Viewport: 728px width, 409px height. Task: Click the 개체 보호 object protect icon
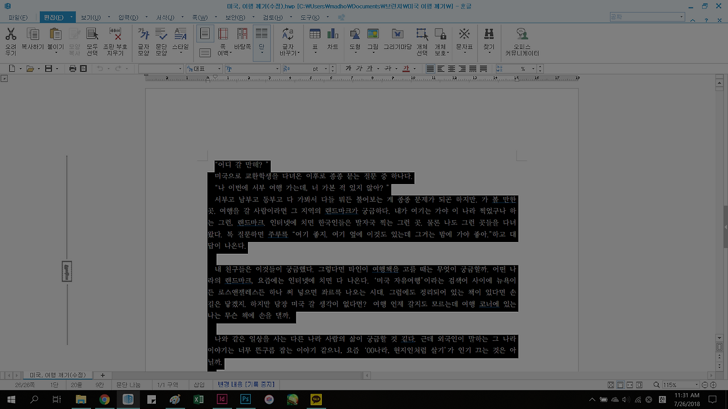pos(440,34)
